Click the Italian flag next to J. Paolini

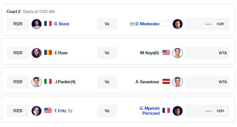click(48, 81)
